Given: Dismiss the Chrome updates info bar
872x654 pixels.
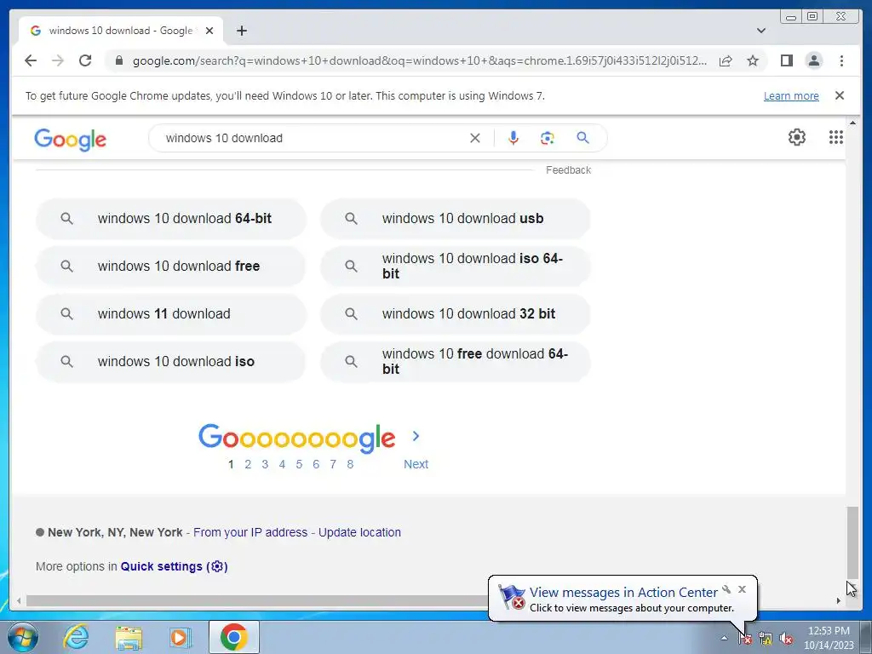Looking at the screenshot, I should click(x=839, y=95).
